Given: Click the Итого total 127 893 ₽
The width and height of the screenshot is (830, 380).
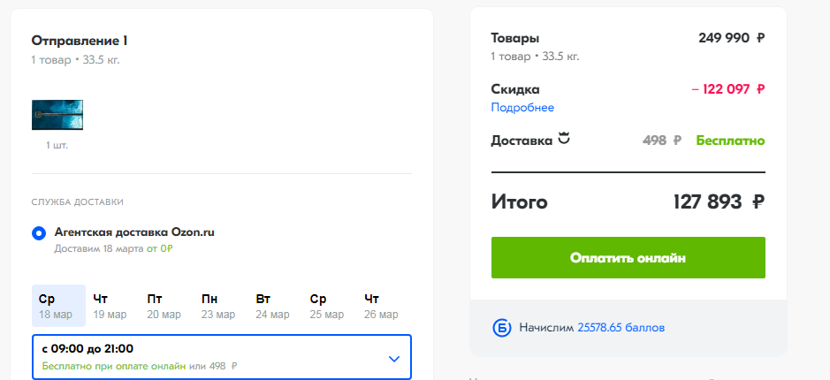Looking at the screenshot, I should pyautogui.click(x=718, y=202).
